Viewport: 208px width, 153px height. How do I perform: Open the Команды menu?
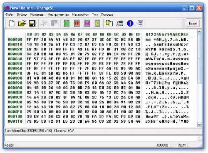coord(37,15)
